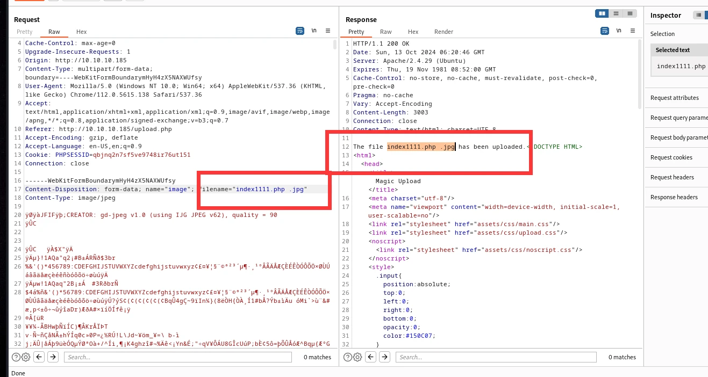The image size is (708, 377).
Task: Click Origin http://10.10.10.185 header line
Action: [76, 60]
